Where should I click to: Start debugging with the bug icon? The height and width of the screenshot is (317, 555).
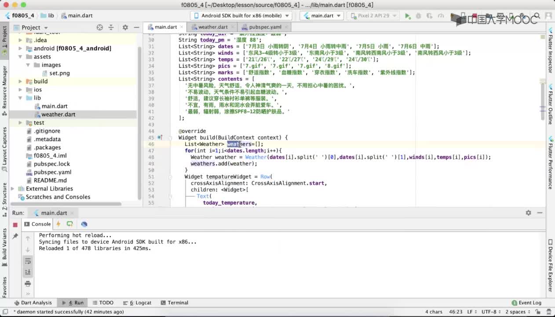[418, 16]
